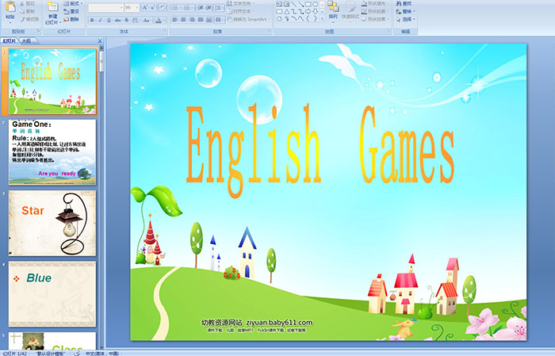
Task: Click the Reset slide button
Action: click(71, 11)
